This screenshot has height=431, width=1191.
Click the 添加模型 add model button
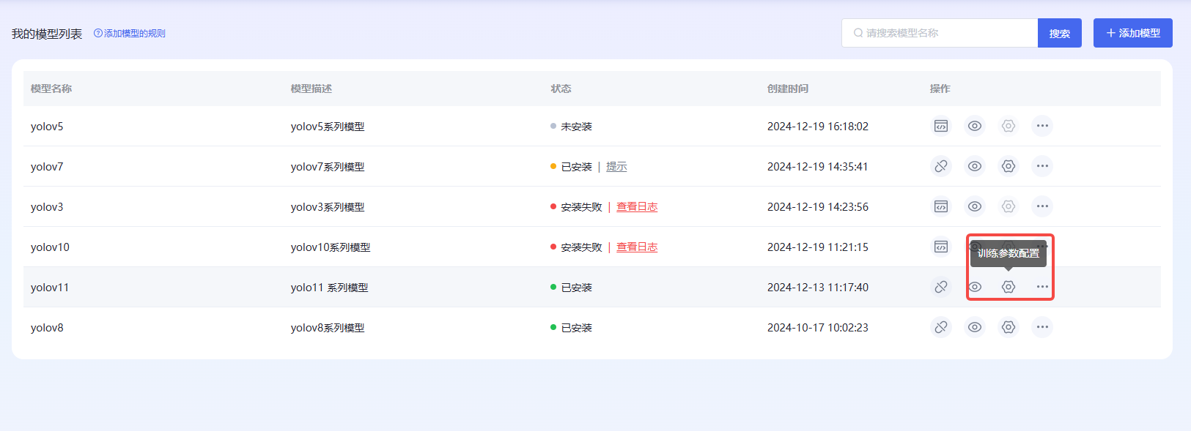[x=1133, y=33]
